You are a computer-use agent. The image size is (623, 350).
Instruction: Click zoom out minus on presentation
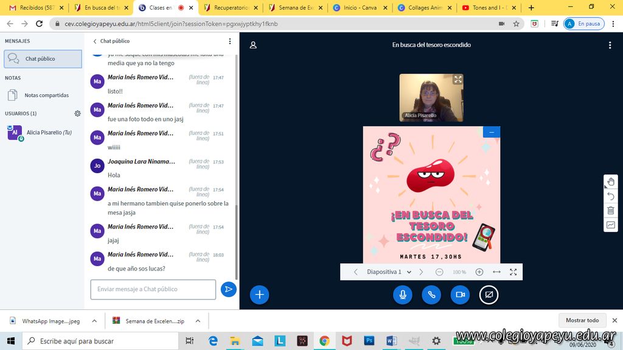tap(439, 272)
